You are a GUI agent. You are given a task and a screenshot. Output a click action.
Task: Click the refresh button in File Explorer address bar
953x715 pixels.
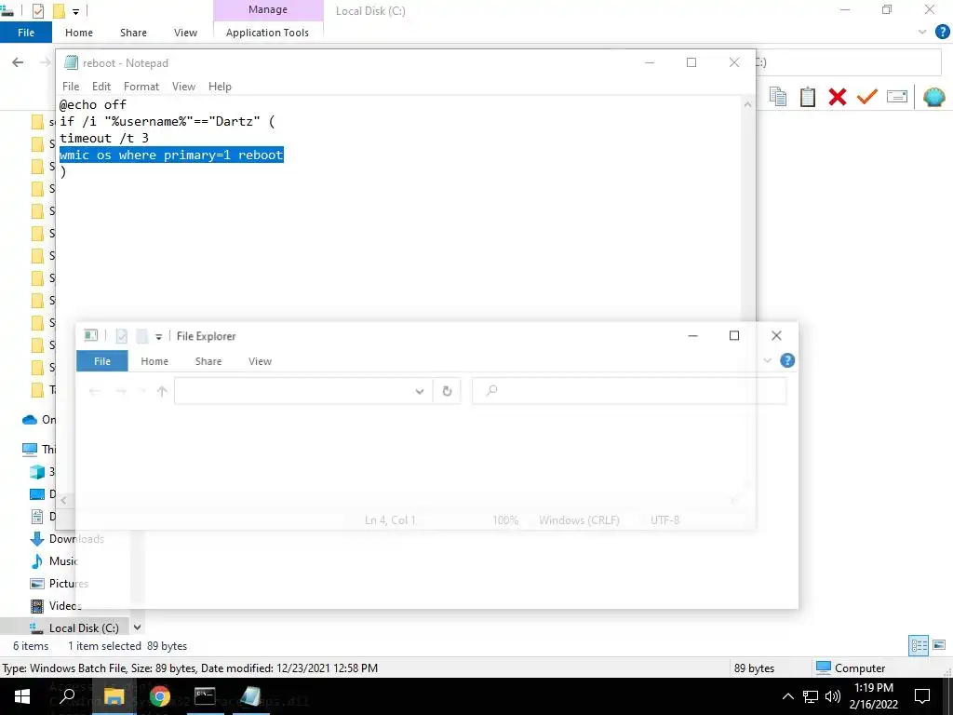(447, 391)
